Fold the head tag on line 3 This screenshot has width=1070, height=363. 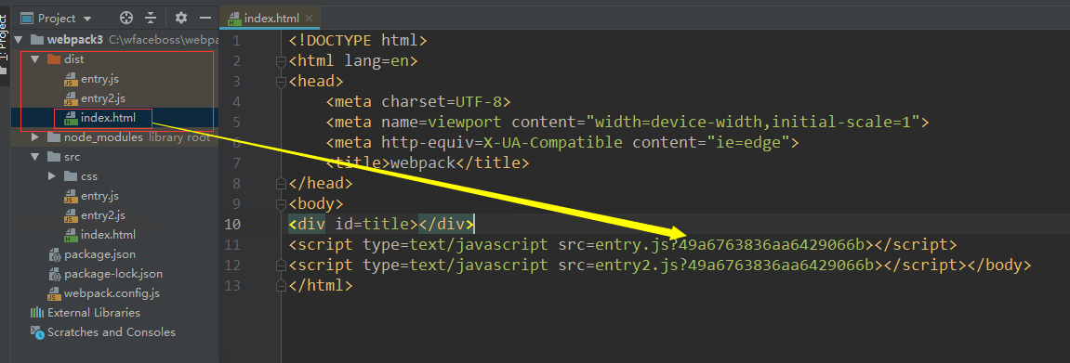(280, 82)
